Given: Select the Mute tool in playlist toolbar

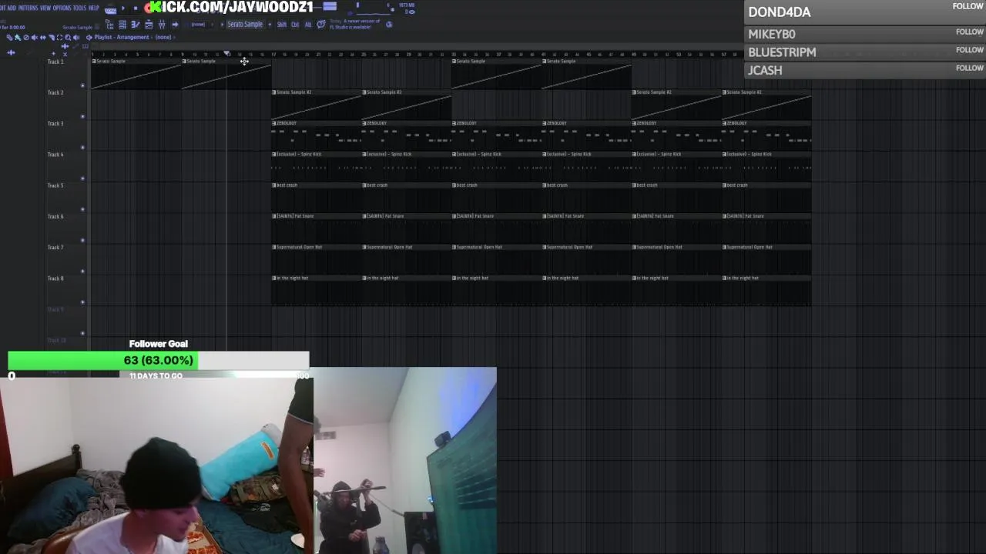Looking at the screenshot, I should [x=35, y=38].
